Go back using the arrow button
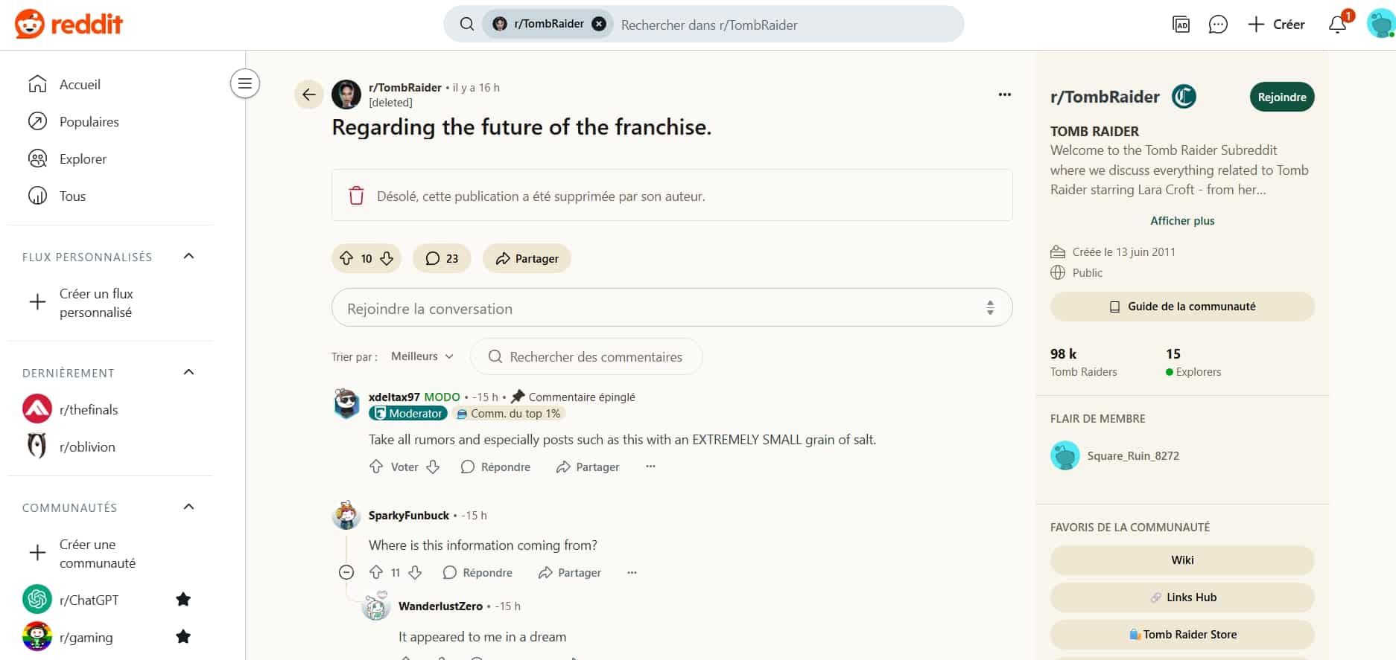1396x660 pixels. tap(309, 94)
